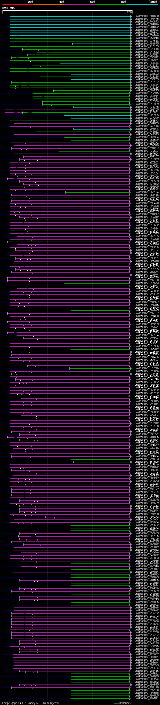Viewport: 160px width, 705px height.
Task: Select hit UniRef100_P26667
Action: (x=146, y=654)
